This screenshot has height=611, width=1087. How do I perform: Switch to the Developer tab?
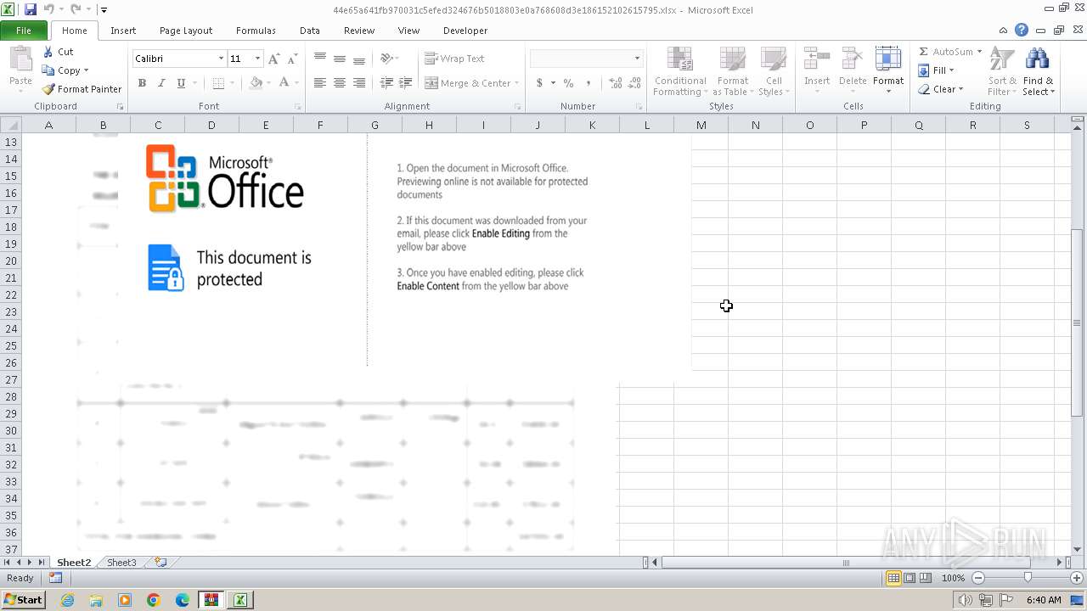[465, 31]
